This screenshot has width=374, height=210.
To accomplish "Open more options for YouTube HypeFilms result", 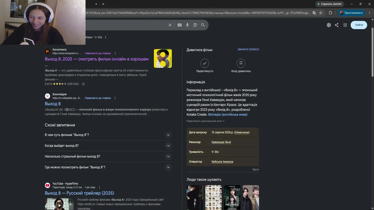I will point(99,188).
